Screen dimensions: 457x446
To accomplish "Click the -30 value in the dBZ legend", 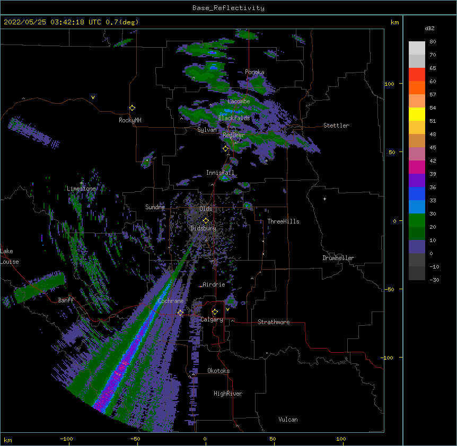I will click(x=434, y=280).
